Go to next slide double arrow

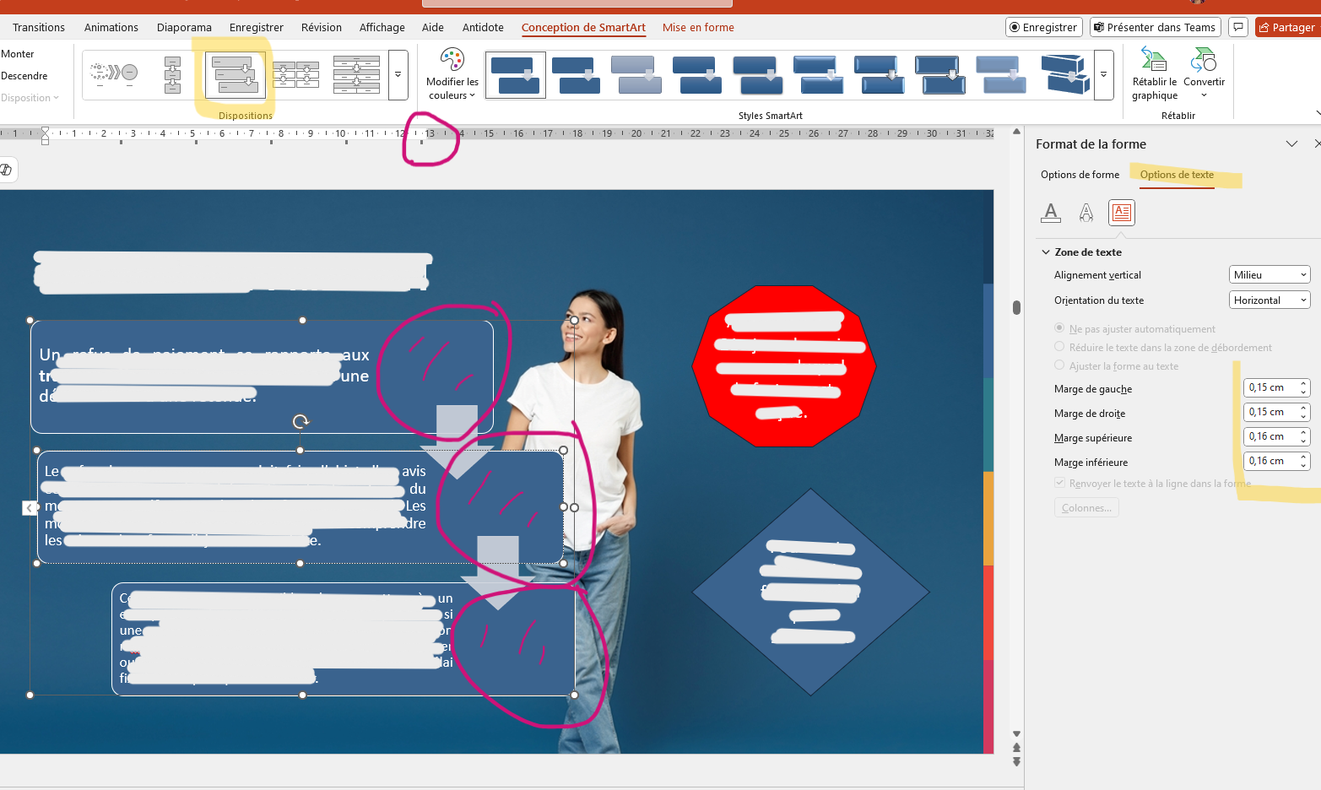1016,761
